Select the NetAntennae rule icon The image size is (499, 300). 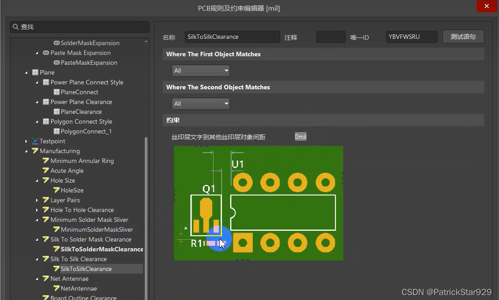57,288
